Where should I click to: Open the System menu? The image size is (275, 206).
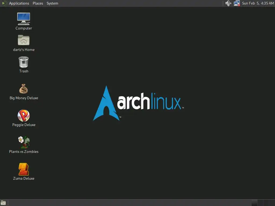pyautogui.click(x=52, y=3)
